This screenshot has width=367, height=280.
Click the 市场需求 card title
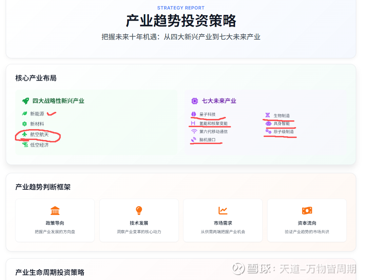[223, 223]
